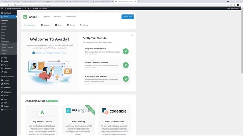Image resolution: width=243 pixels, height=136 pixels.
Task: Visit site Avada Country Butcher from admin bar
Action: point(13,8)
